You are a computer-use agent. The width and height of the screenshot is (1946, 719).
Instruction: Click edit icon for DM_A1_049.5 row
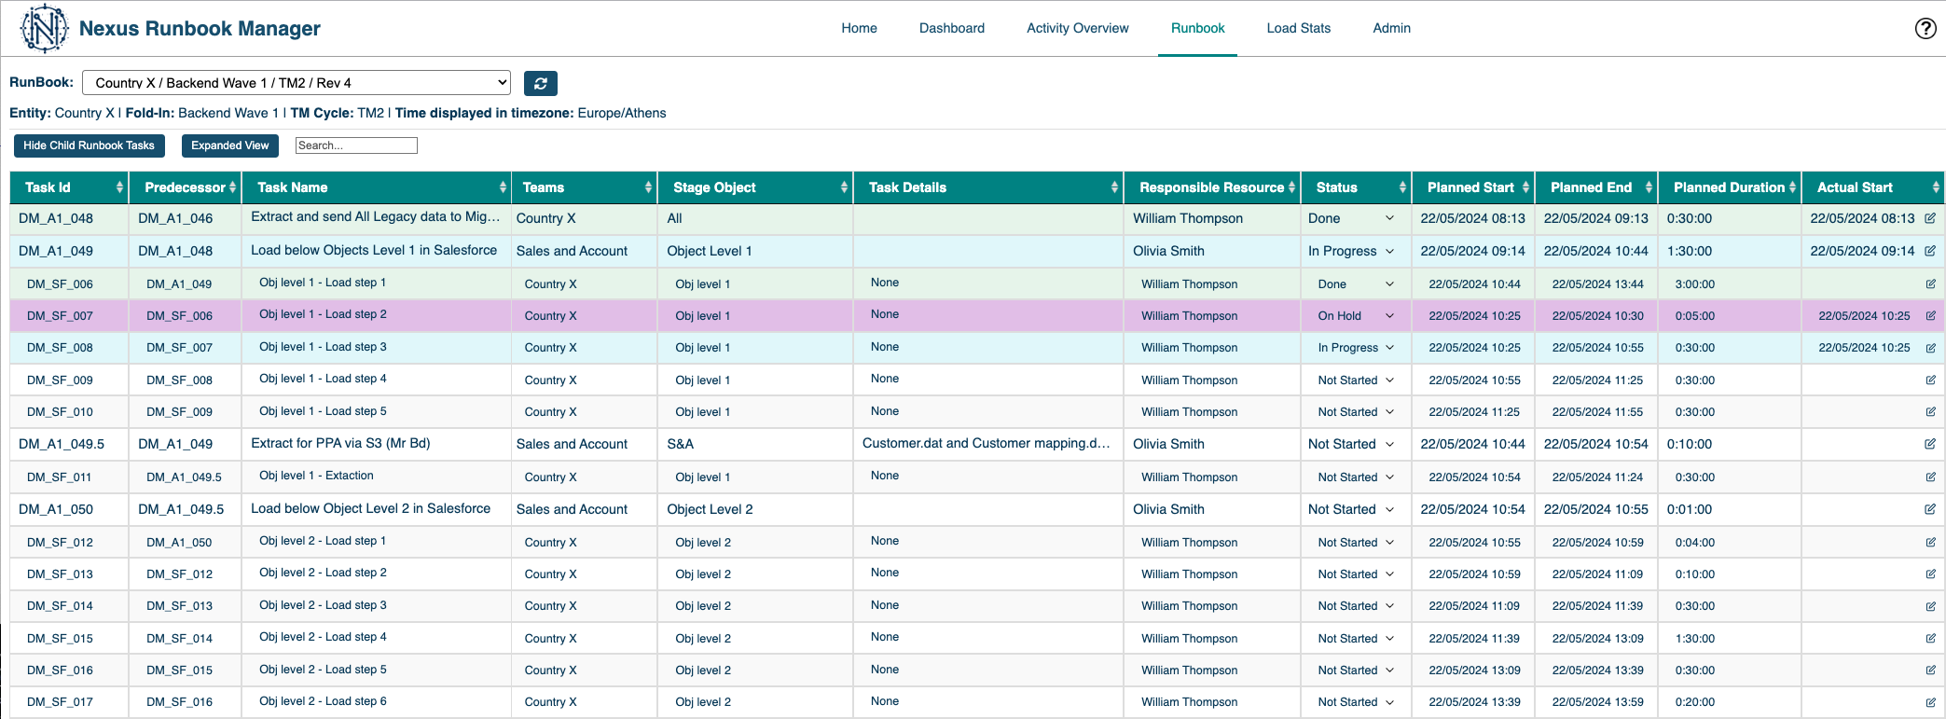pyautogui.click(x=1929, y=444)
